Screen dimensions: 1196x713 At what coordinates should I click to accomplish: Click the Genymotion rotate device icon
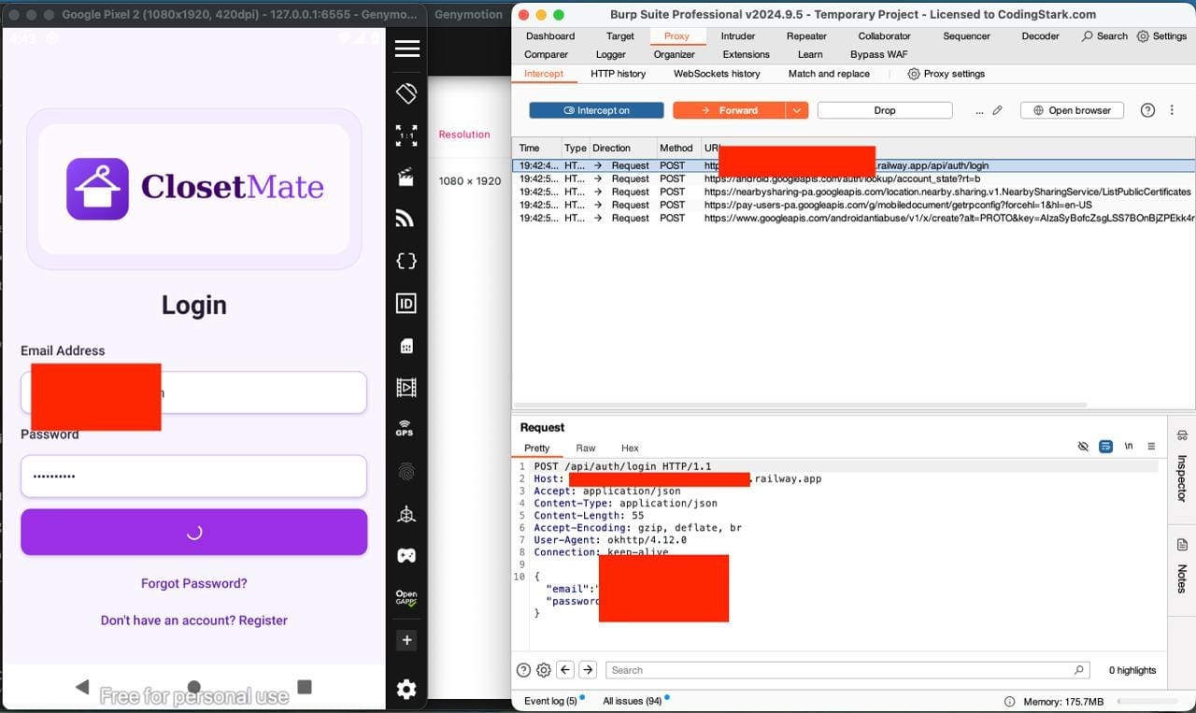click(406, 93)
